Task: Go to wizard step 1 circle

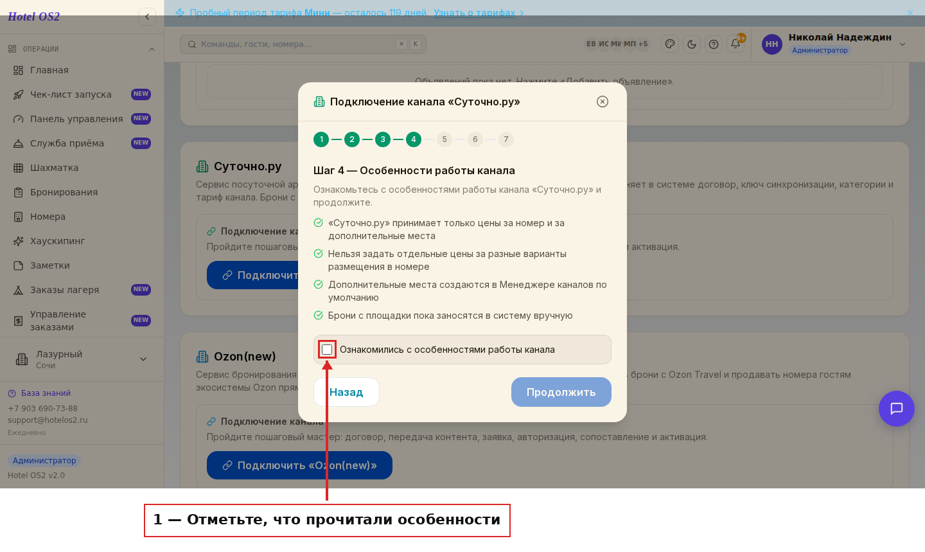Action: click(321, 139)
